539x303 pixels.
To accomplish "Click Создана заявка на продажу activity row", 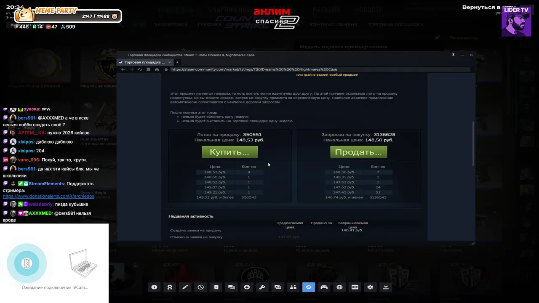I will (294, 230).
